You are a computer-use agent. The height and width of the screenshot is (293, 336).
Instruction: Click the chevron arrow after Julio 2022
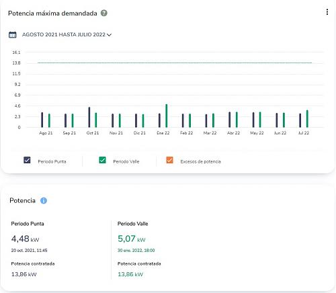point(109,35)
